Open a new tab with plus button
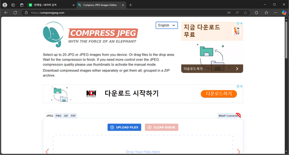 tap(130, 5)
